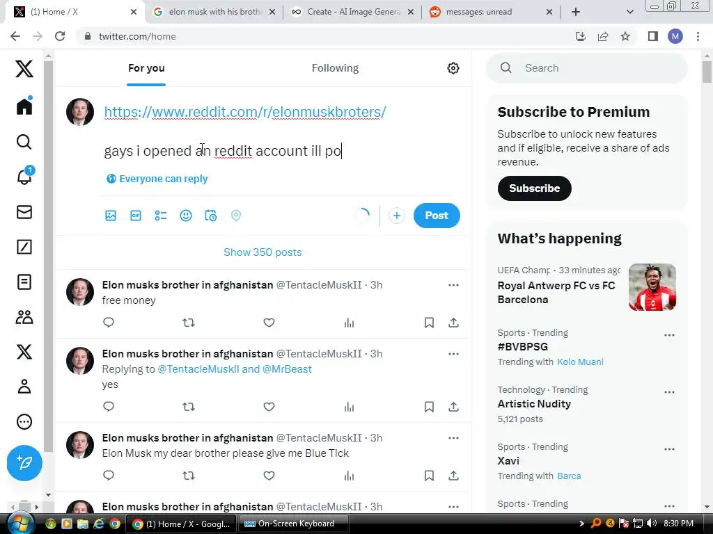
Task: Open Explore with the magnifier sidebar icon
Action: [x=24, y=142]
